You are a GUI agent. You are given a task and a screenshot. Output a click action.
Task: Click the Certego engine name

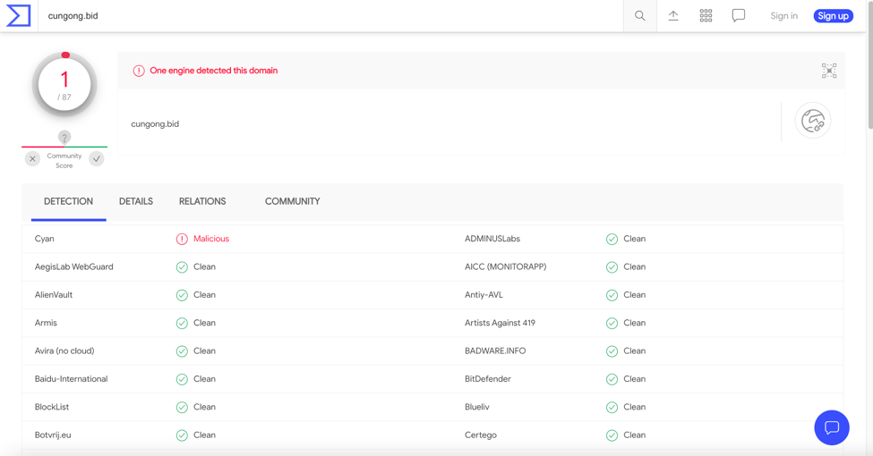[x=481, y=435]
